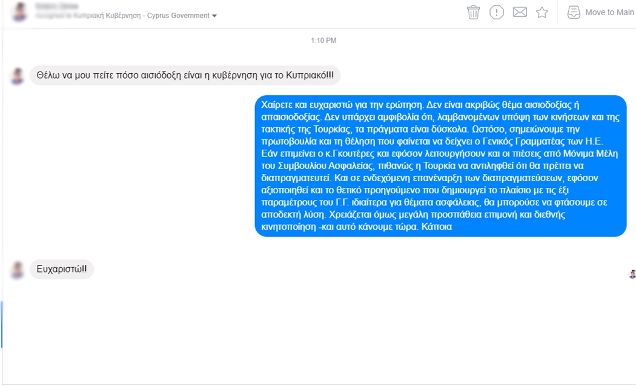636x386 pixels.
Task: Click the Move to Main text button
Action: pos(609,13)
